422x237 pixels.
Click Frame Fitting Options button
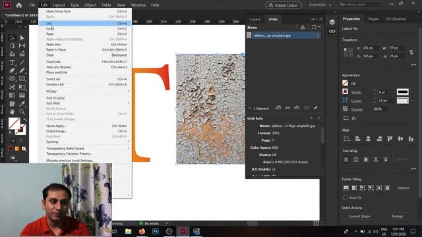pos(404,188)
